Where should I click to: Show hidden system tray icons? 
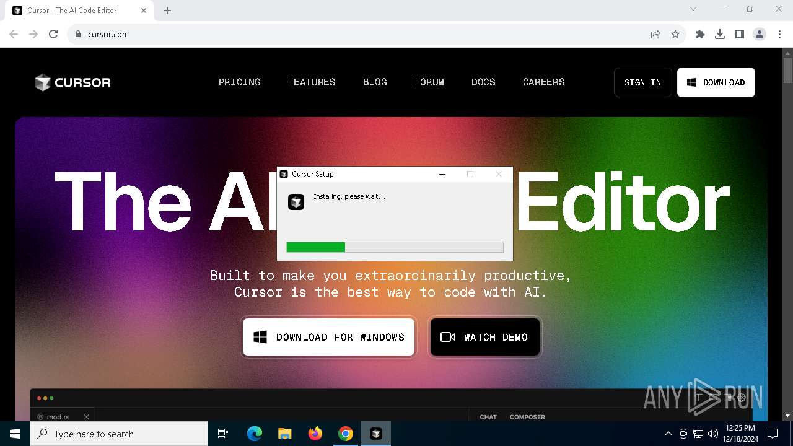pos(668,434)
